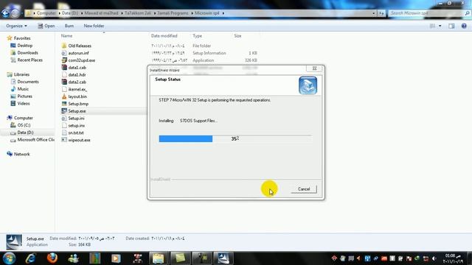Select Data (D:) in the address breadcrumb

point(70,13)
